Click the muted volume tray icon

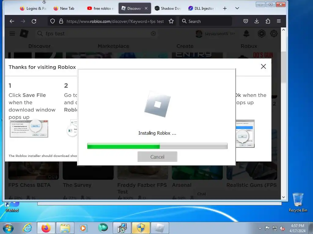pos(282,228)
